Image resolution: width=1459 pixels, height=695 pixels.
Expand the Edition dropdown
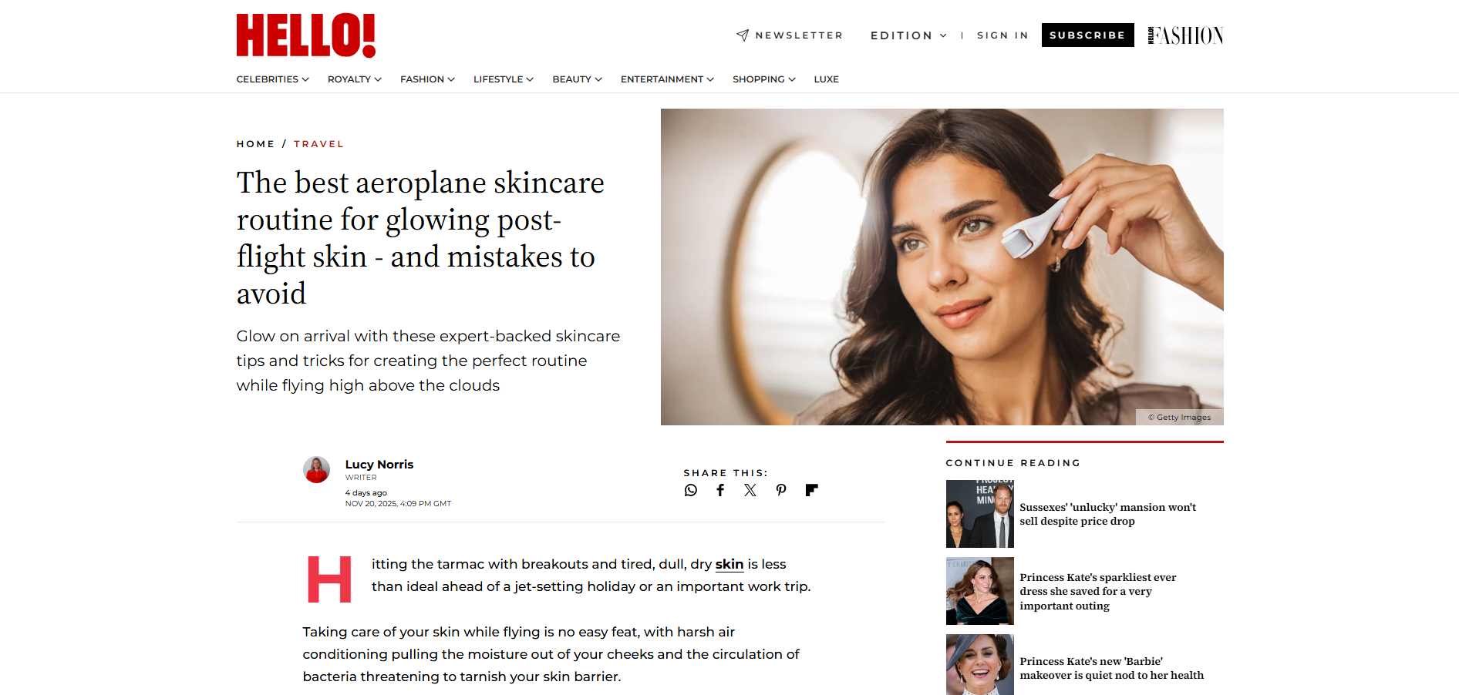pos(908,35)
